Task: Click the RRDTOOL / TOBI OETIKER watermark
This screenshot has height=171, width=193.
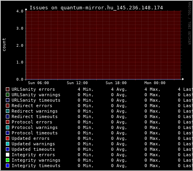Action: click(189, 23)
